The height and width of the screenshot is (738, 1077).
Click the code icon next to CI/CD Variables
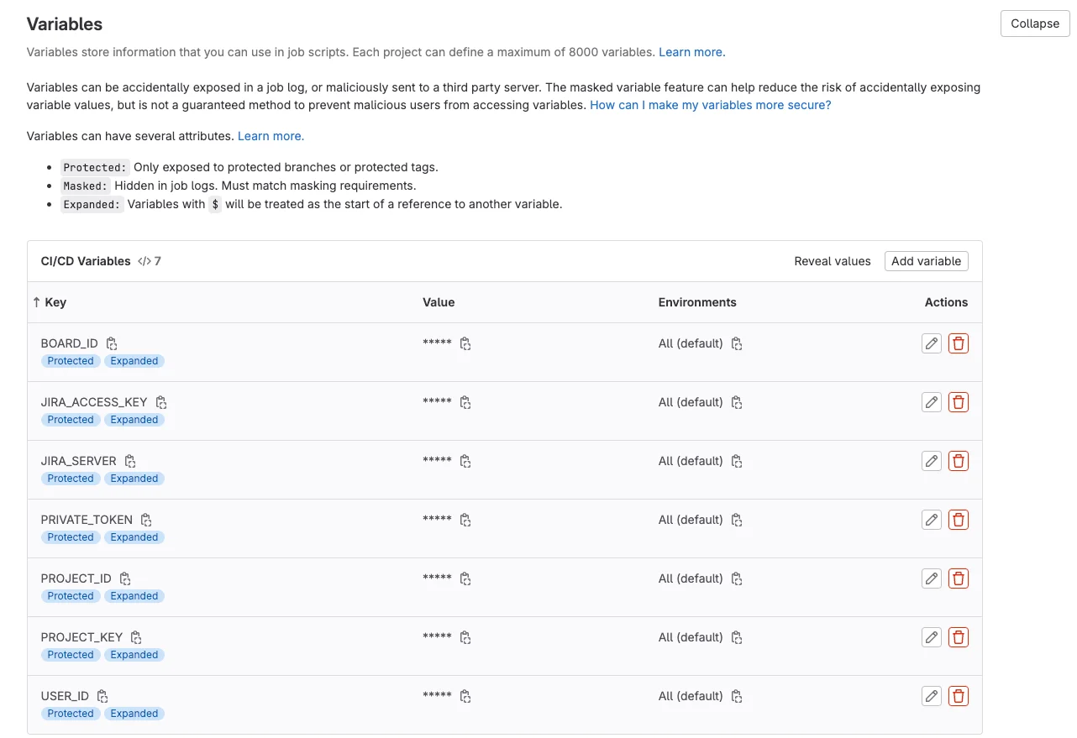(143, 261)
